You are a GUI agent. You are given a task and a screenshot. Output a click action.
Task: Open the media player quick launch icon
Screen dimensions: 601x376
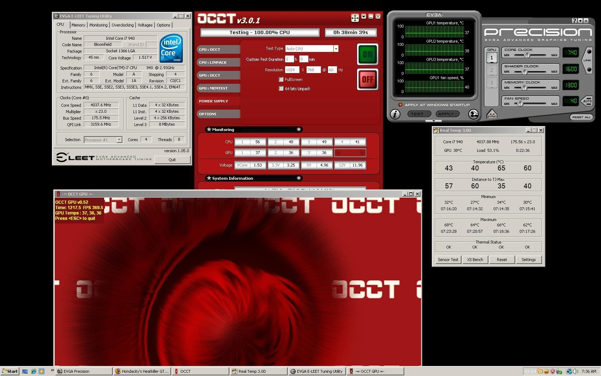pos(41,371)
